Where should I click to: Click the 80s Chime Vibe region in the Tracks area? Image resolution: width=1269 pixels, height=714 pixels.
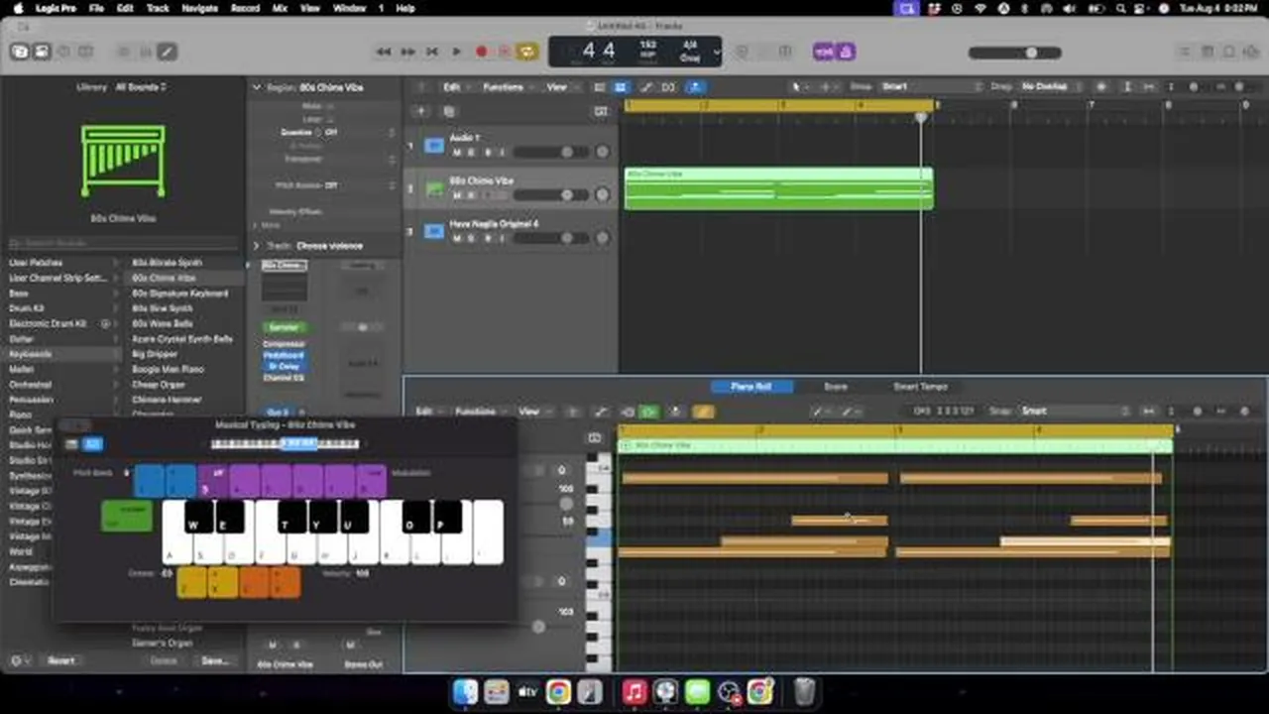point(778,188)
